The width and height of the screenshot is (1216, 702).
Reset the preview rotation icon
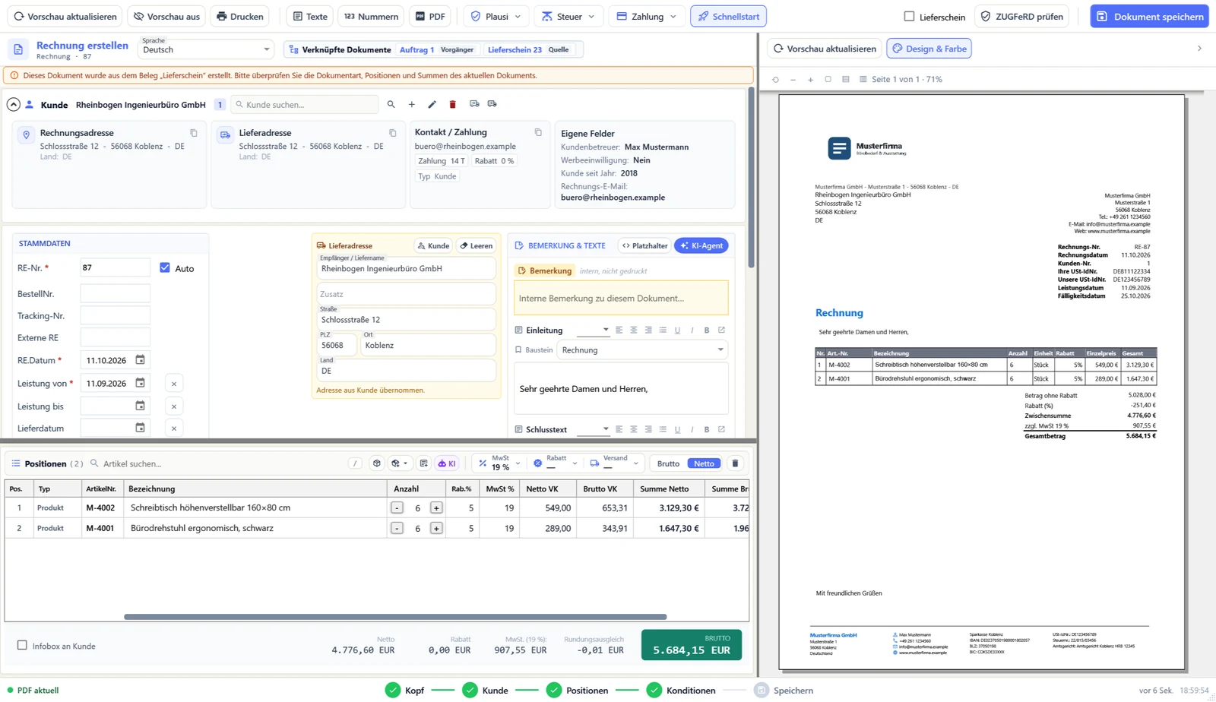click(x=775, y=79)
